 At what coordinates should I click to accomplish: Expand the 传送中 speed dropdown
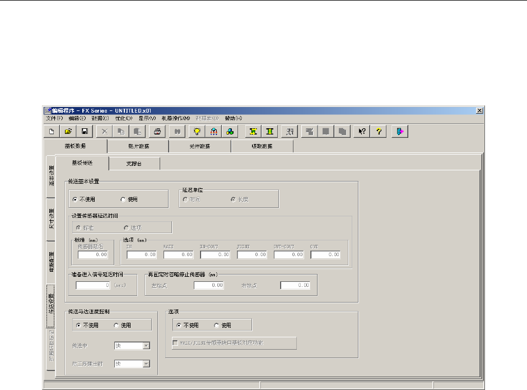pyautogui.click(x=146, y=346)
